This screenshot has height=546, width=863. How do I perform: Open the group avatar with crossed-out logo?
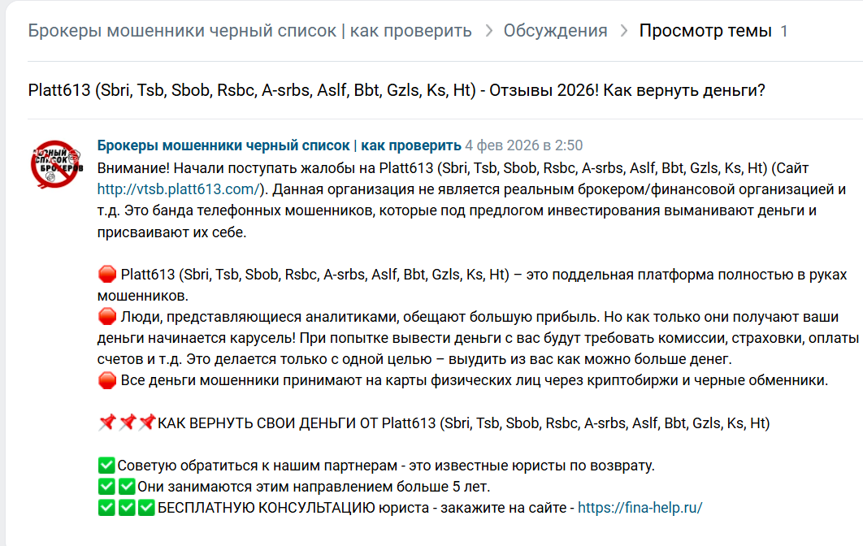(55, 164)
